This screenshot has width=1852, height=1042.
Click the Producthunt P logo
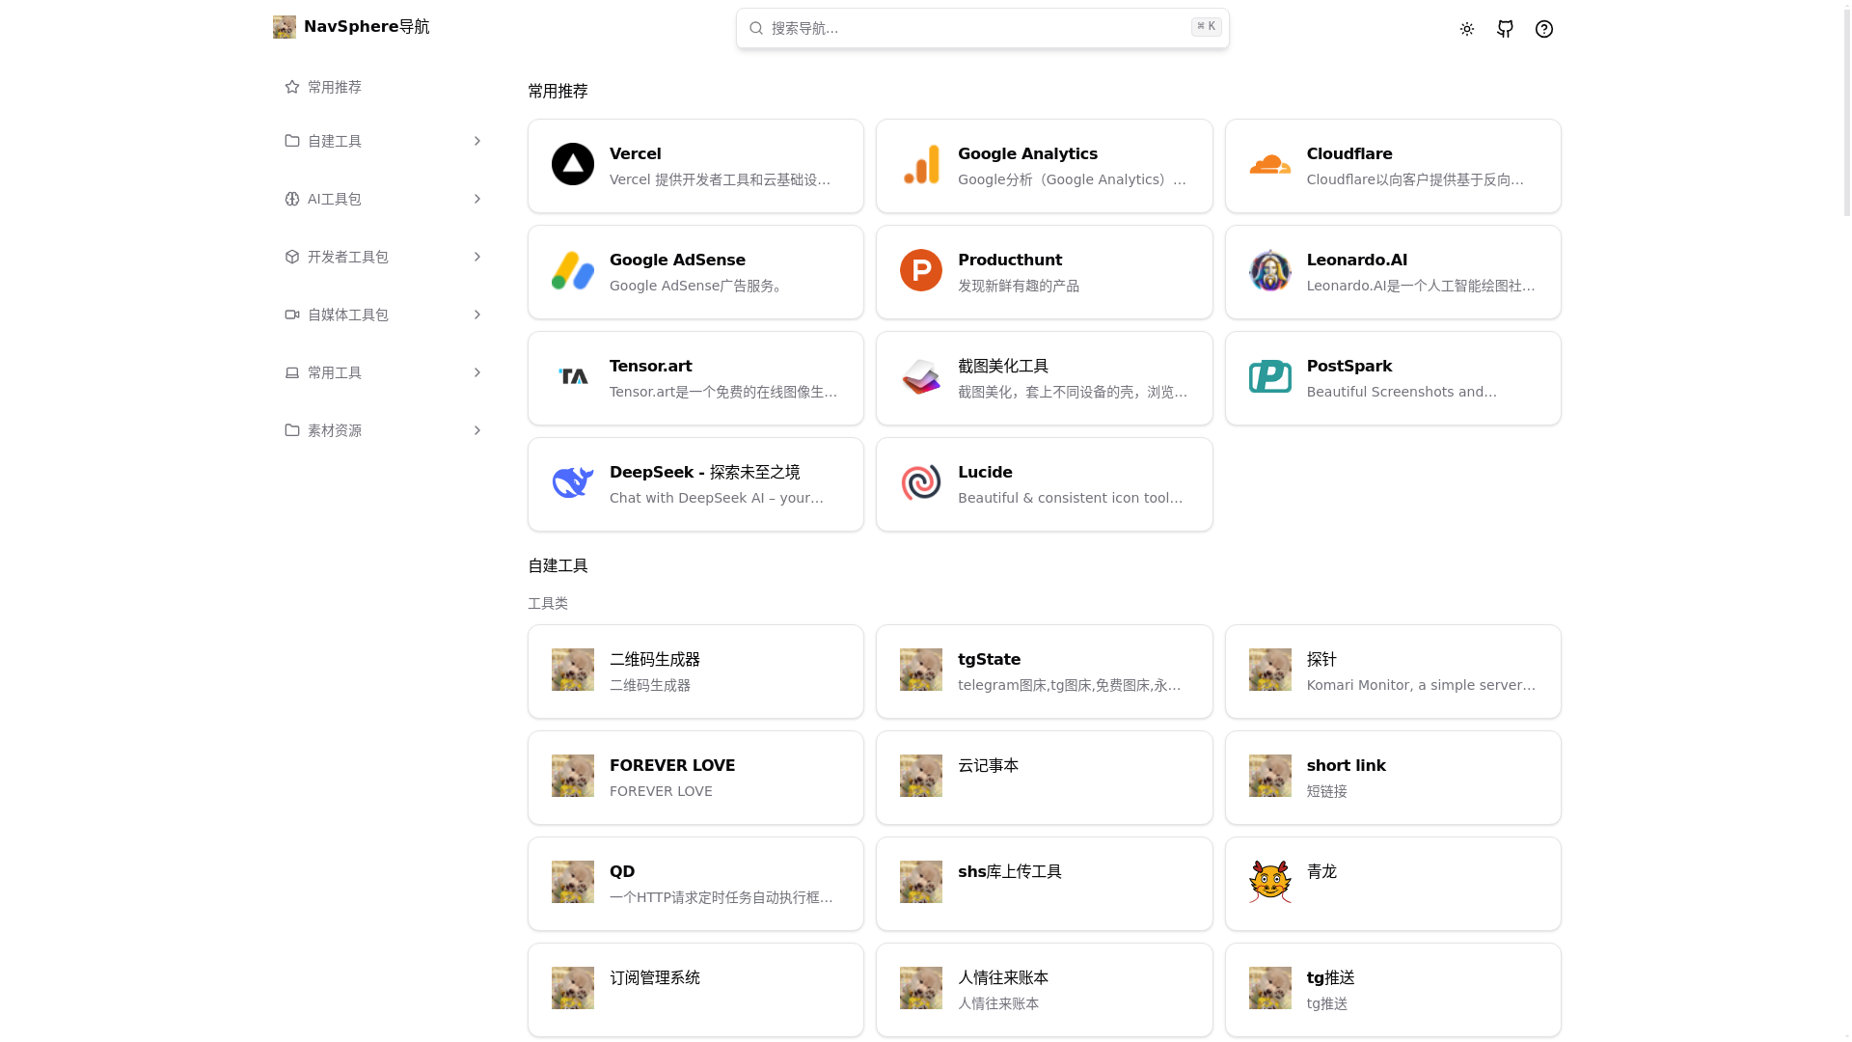click(x=921, y=270)
